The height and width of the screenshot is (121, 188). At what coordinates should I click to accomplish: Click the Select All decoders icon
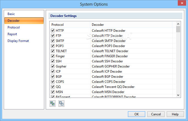(53, 104)
